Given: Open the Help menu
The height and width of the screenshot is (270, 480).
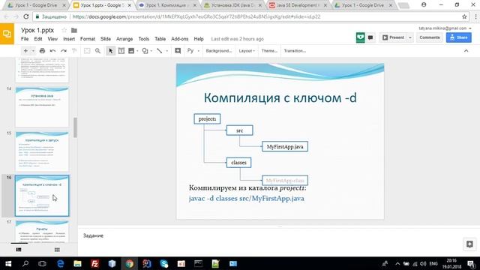Looking at the screenshot, I should pyautogui.click(x=199, y=39).
